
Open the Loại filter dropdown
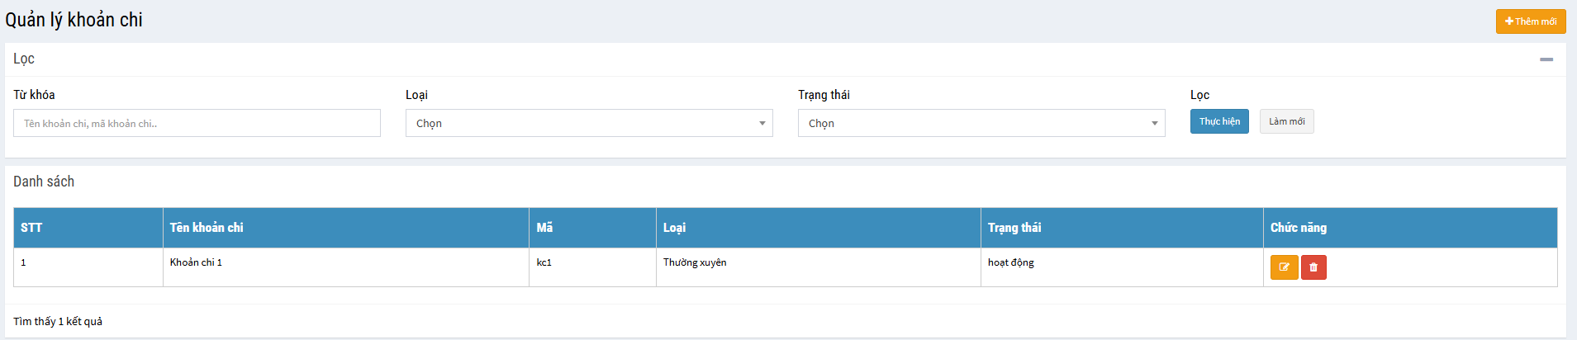click(x=588, y=123)
